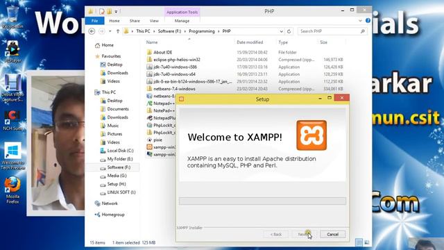Open File tab in Explorer ribbon
Screen dimensions: 444x250
pos(94,21)
